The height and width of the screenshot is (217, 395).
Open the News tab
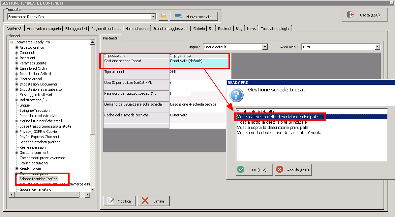[x=251, y=29]
